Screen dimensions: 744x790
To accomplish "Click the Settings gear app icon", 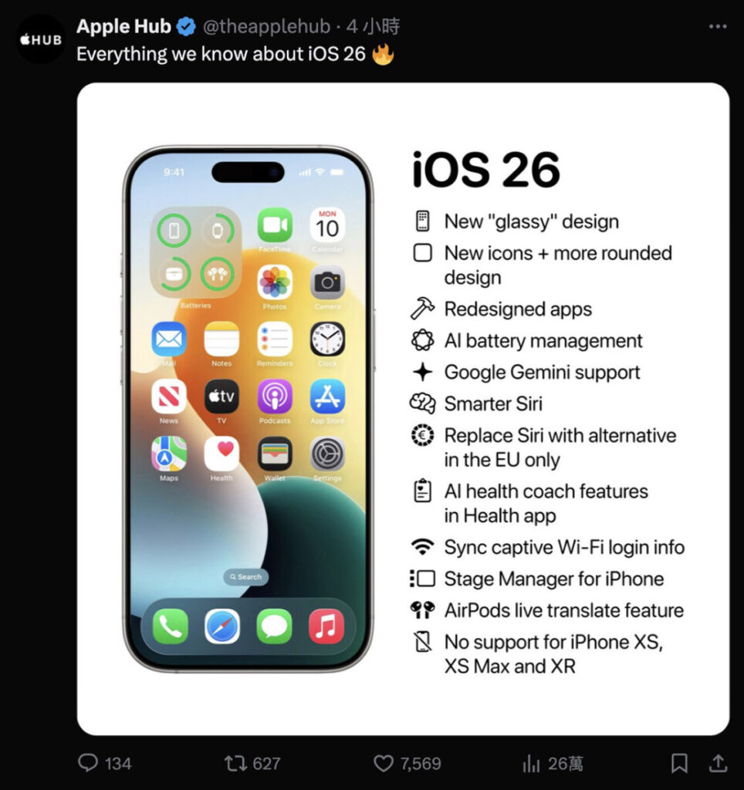I will tap(328, 454).
